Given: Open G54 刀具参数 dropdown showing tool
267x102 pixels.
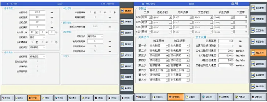Looking at the screenshot, I should click(x=183, y=17).
